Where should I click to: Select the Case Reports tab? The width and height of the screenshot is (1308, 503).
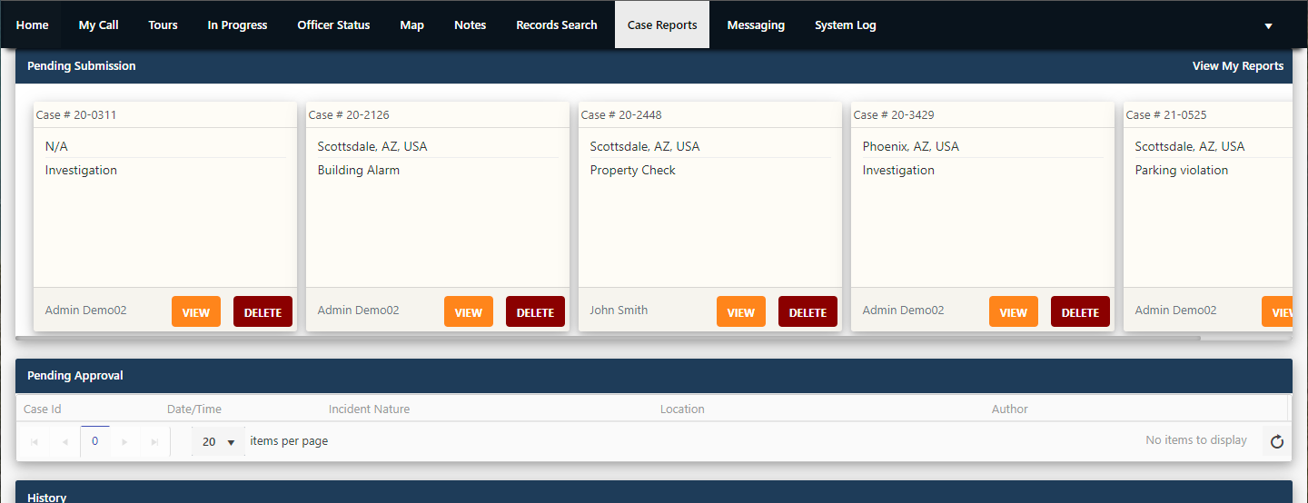pos(662,25)
